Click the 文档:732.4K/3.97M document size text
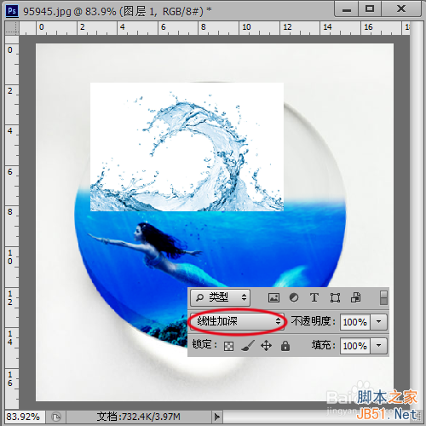426x426 pixels. 138,417
